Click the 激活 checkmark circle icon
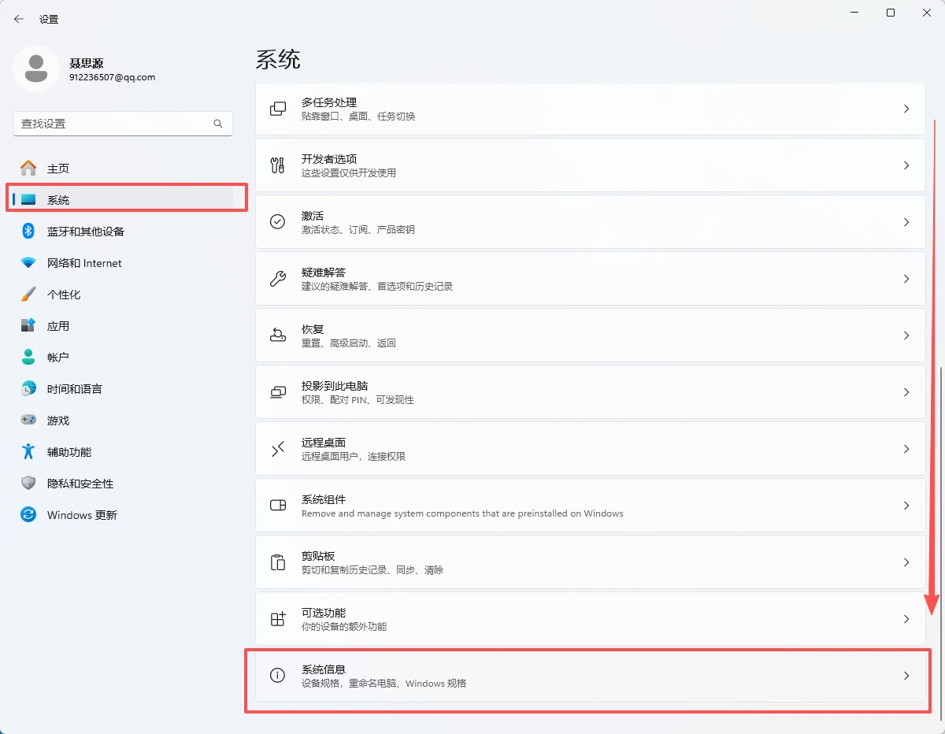The height and width of the screenshot is (734, 945). coord(278,222)
